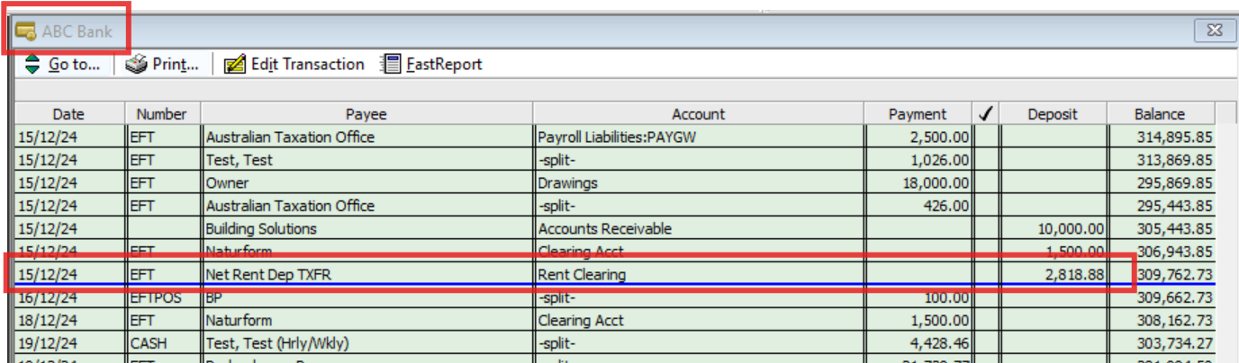Click cleared cell for Net Rent Dep TXFR row
The image size is (1239, 363).
click(987, 274)
